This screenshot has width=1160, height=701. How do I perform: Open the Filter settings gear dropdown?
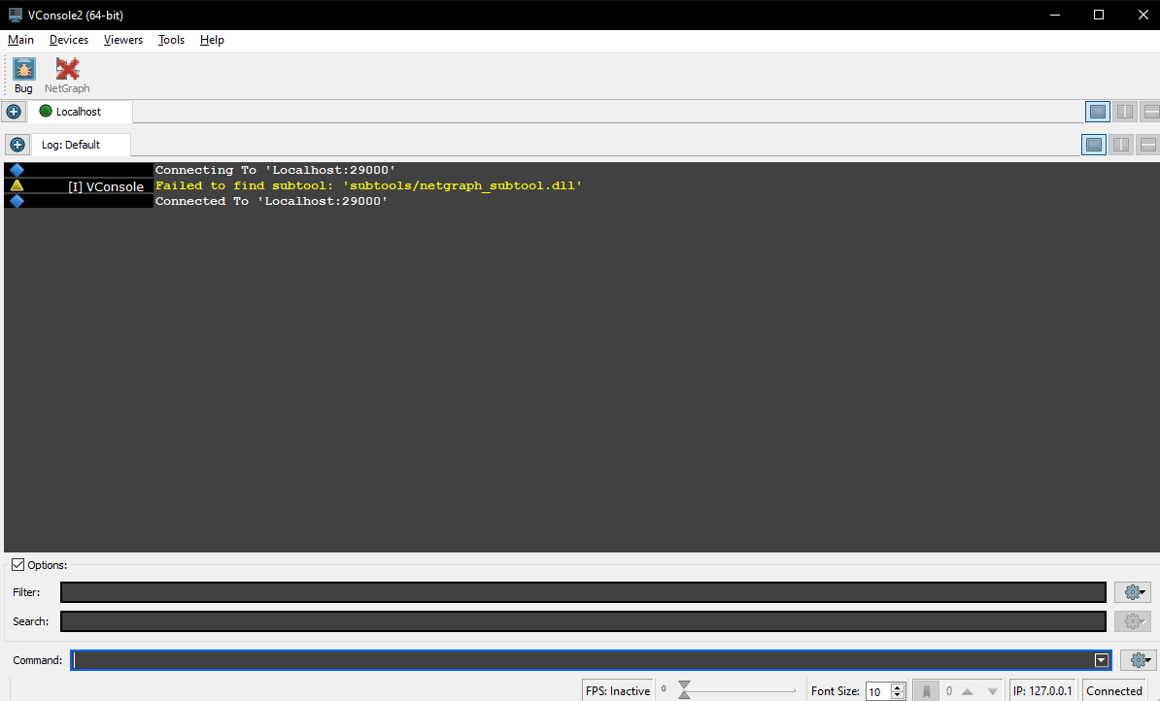[1136, 592]
